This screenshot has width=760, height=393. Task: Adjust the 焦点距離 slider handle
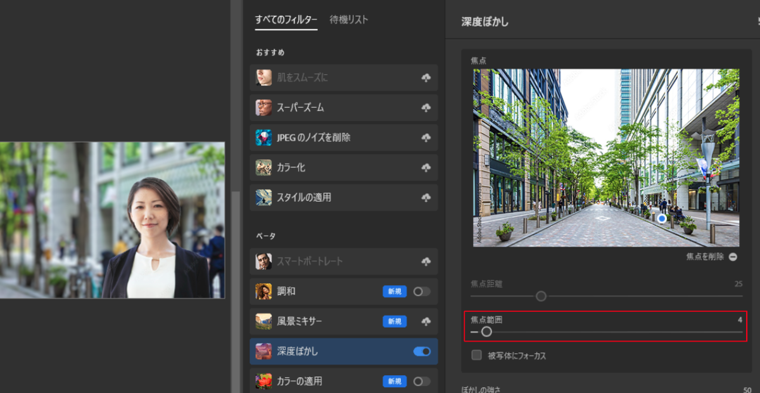click(x=541, y=296)
